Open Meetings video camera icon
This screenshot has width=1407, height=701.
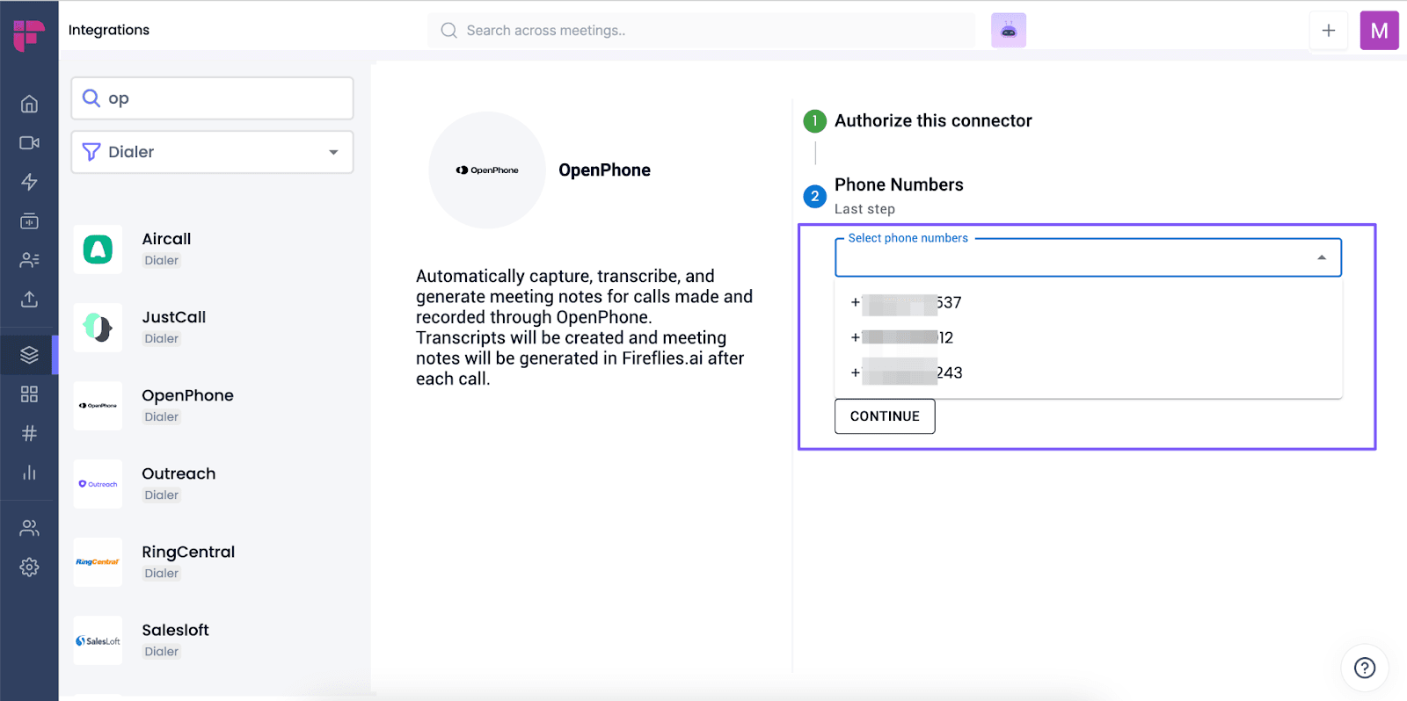[x=29, y=142]
